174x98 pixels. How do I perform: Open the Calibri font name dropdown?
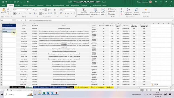click(x=25, y=10)
